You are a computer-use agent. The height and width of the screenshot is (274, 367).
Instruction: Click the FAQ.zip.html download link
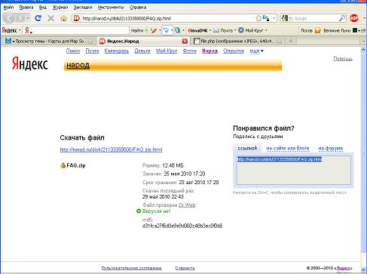coord(111,149)
